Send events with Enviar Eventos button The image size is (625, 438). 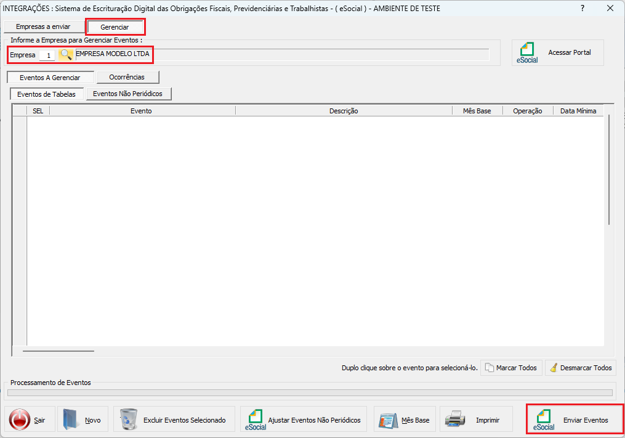tap(575, 420)
